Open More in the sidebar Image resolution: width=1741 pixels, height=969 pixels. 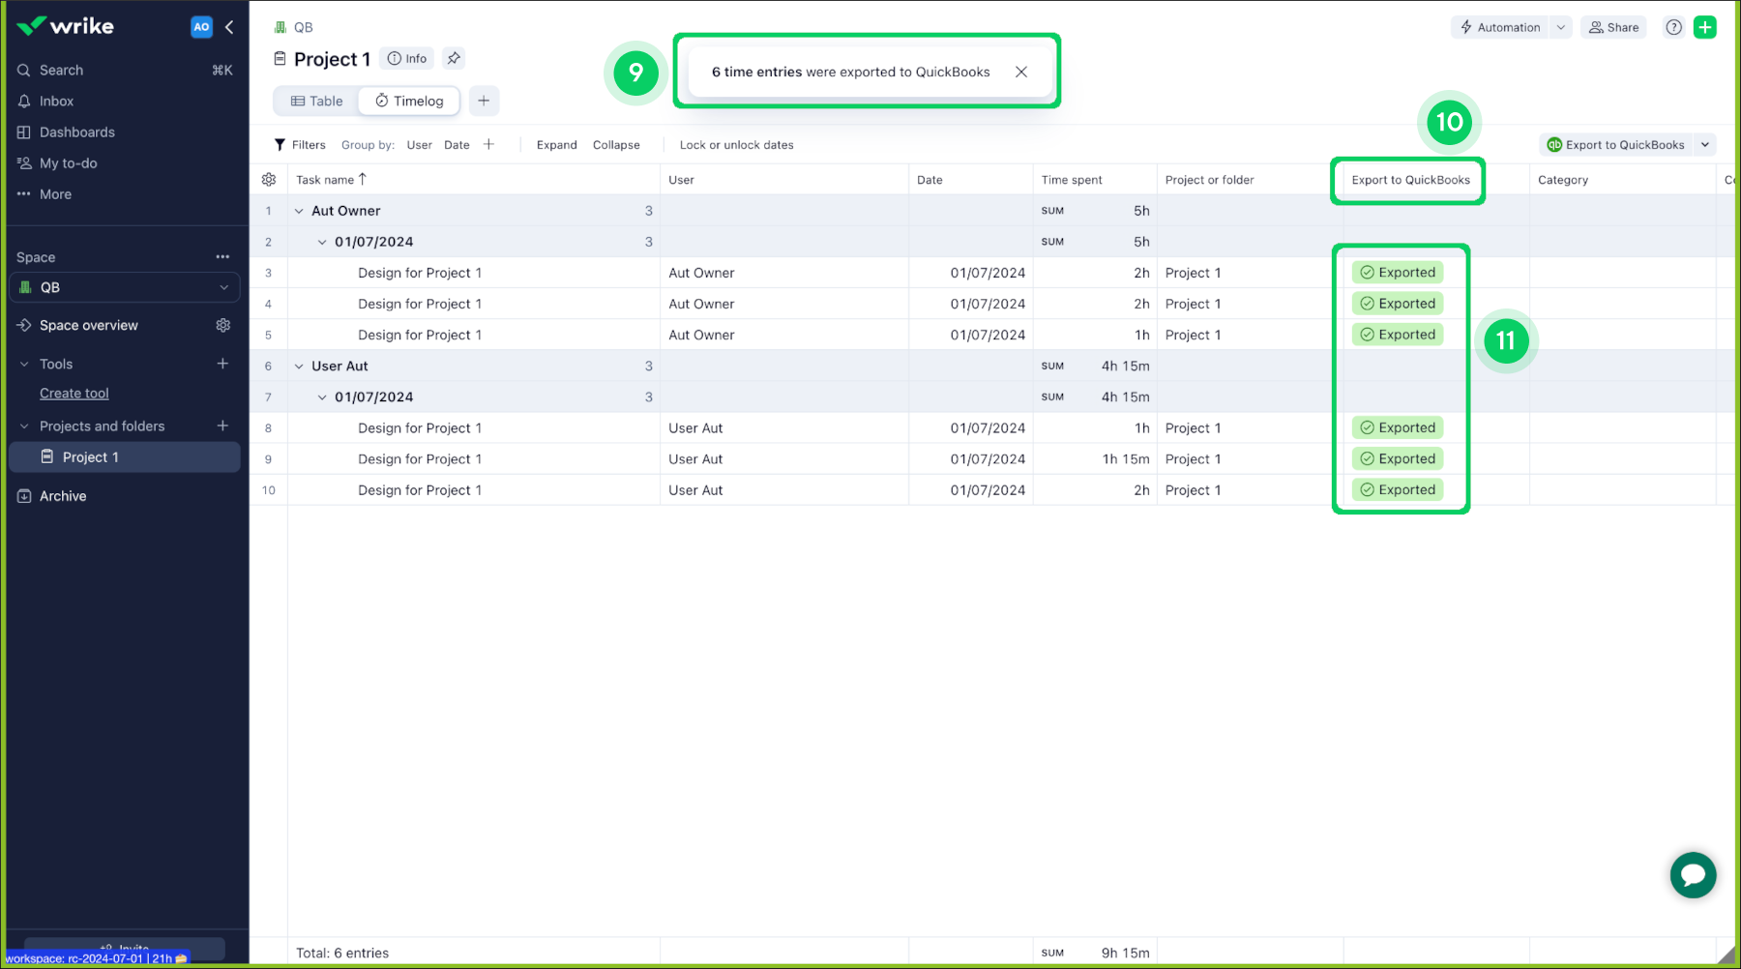coord(54,193)
